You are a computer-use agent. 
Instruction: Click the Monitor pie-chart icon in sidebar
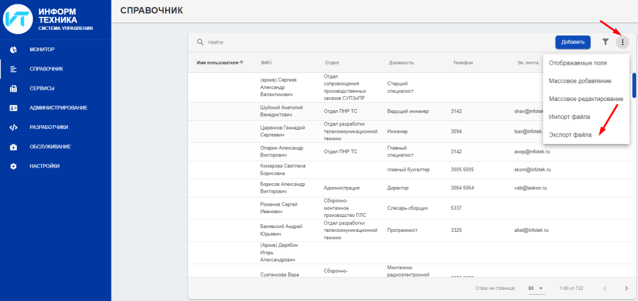click(14, 49)
